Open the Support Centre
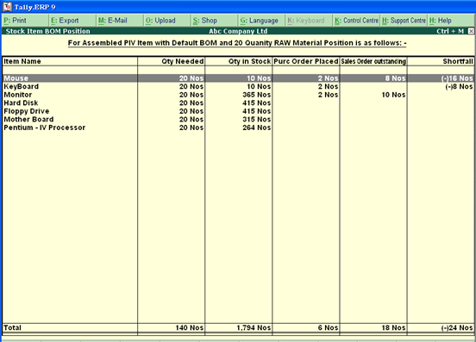The image size is (476, 342). pos(404,21)
